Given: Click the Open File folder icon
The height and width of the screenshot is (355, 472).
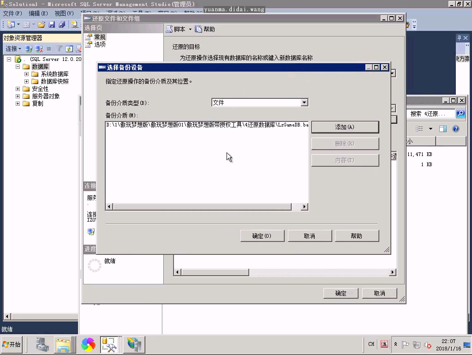Looking at the screenshot, I should click(x=42, y=24).
